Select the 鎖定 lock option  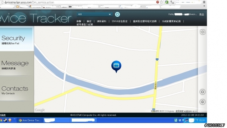point(89,21)
